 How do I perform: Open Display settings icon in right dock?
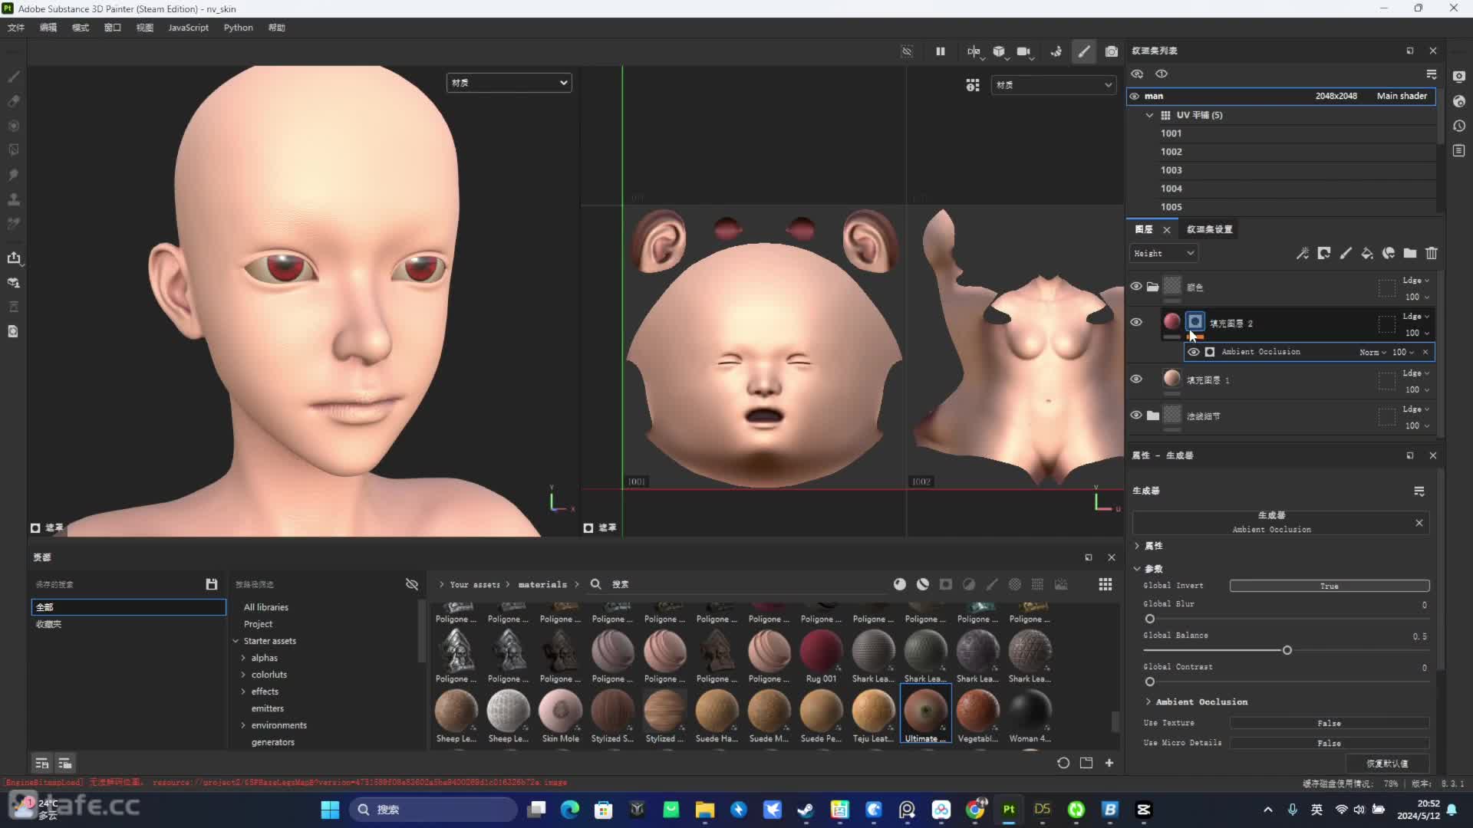(x=1459, y=77)
